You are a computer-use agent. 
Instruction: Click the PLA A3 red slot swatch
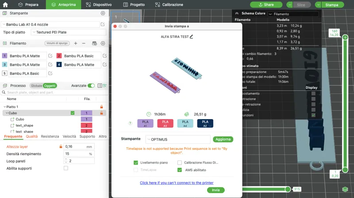coord(165,123)
